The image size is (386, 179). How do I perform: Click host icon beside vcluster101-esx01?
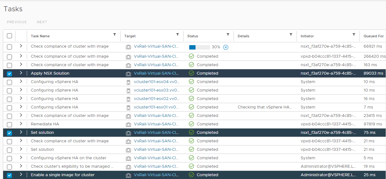click(128, 108)
